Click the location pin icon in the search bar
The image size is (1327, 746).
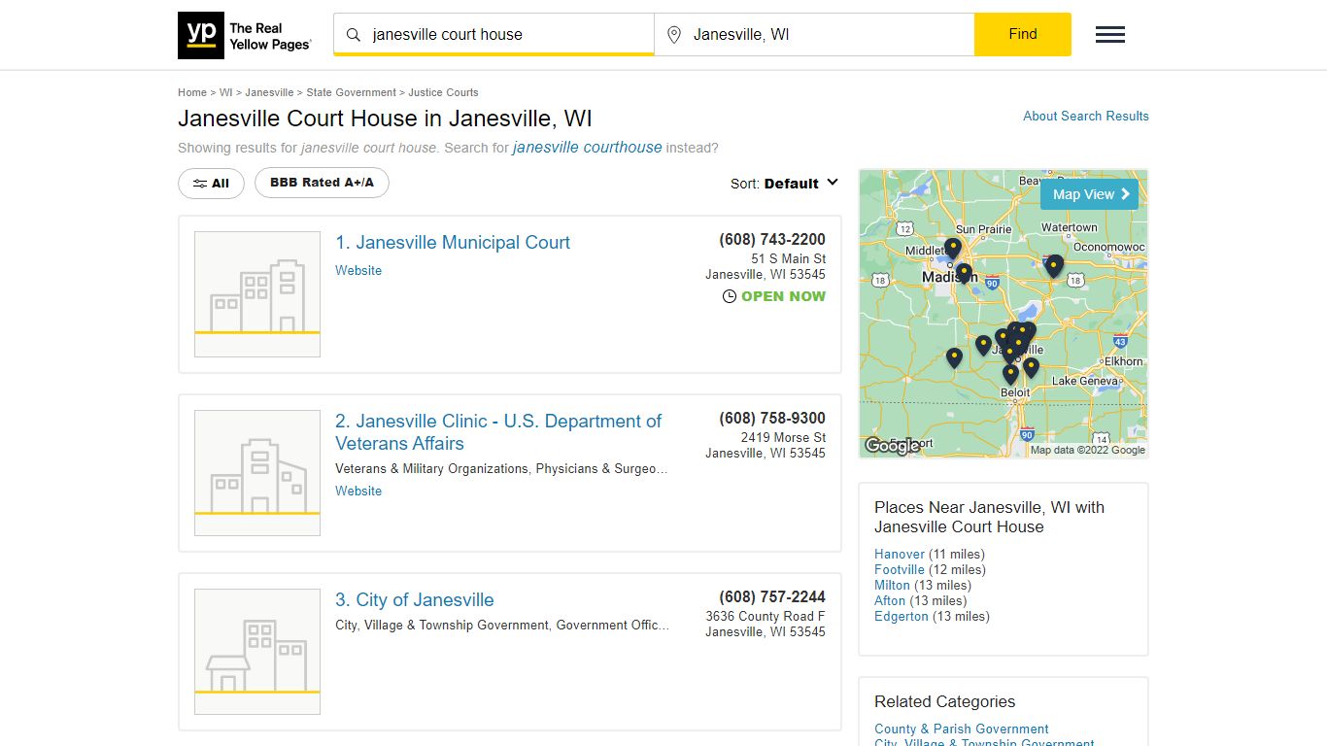tap(674, 35)
